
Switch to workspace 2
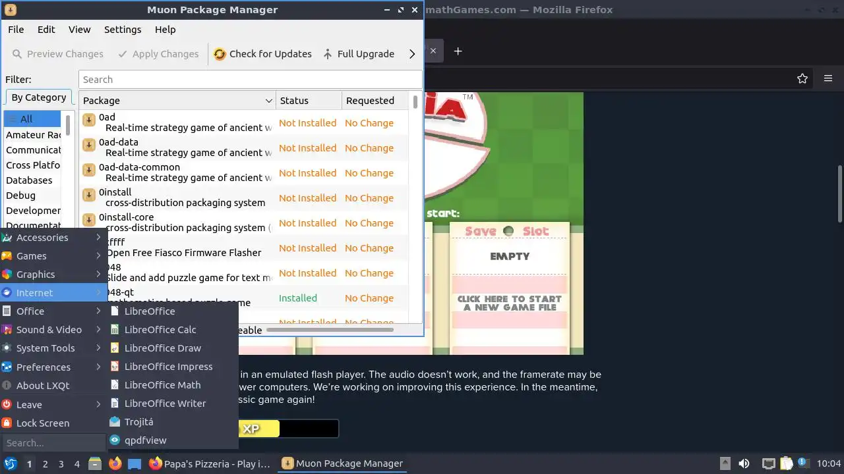point(45,464)
